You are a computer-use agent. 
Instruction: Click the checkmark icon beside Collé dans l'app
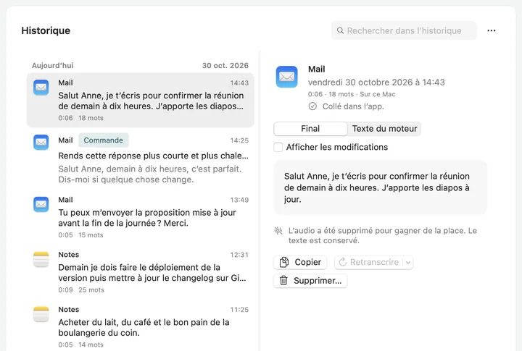pos(312,106)
